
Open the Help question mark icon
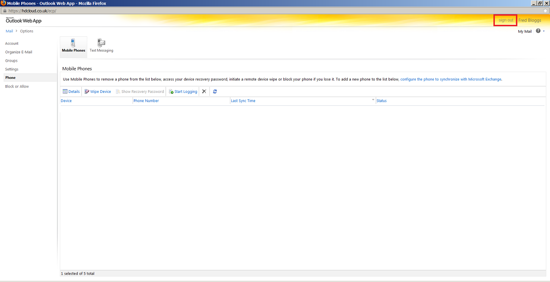point(538,31)
